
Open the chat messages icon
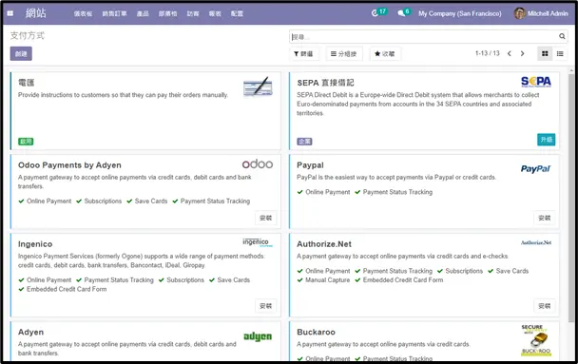(x=401, y=13)
